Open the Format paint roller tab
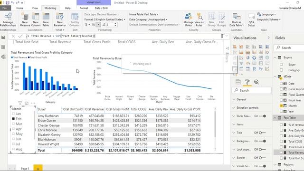The width and height of the screenshot is (304, 171). point(247,82)
